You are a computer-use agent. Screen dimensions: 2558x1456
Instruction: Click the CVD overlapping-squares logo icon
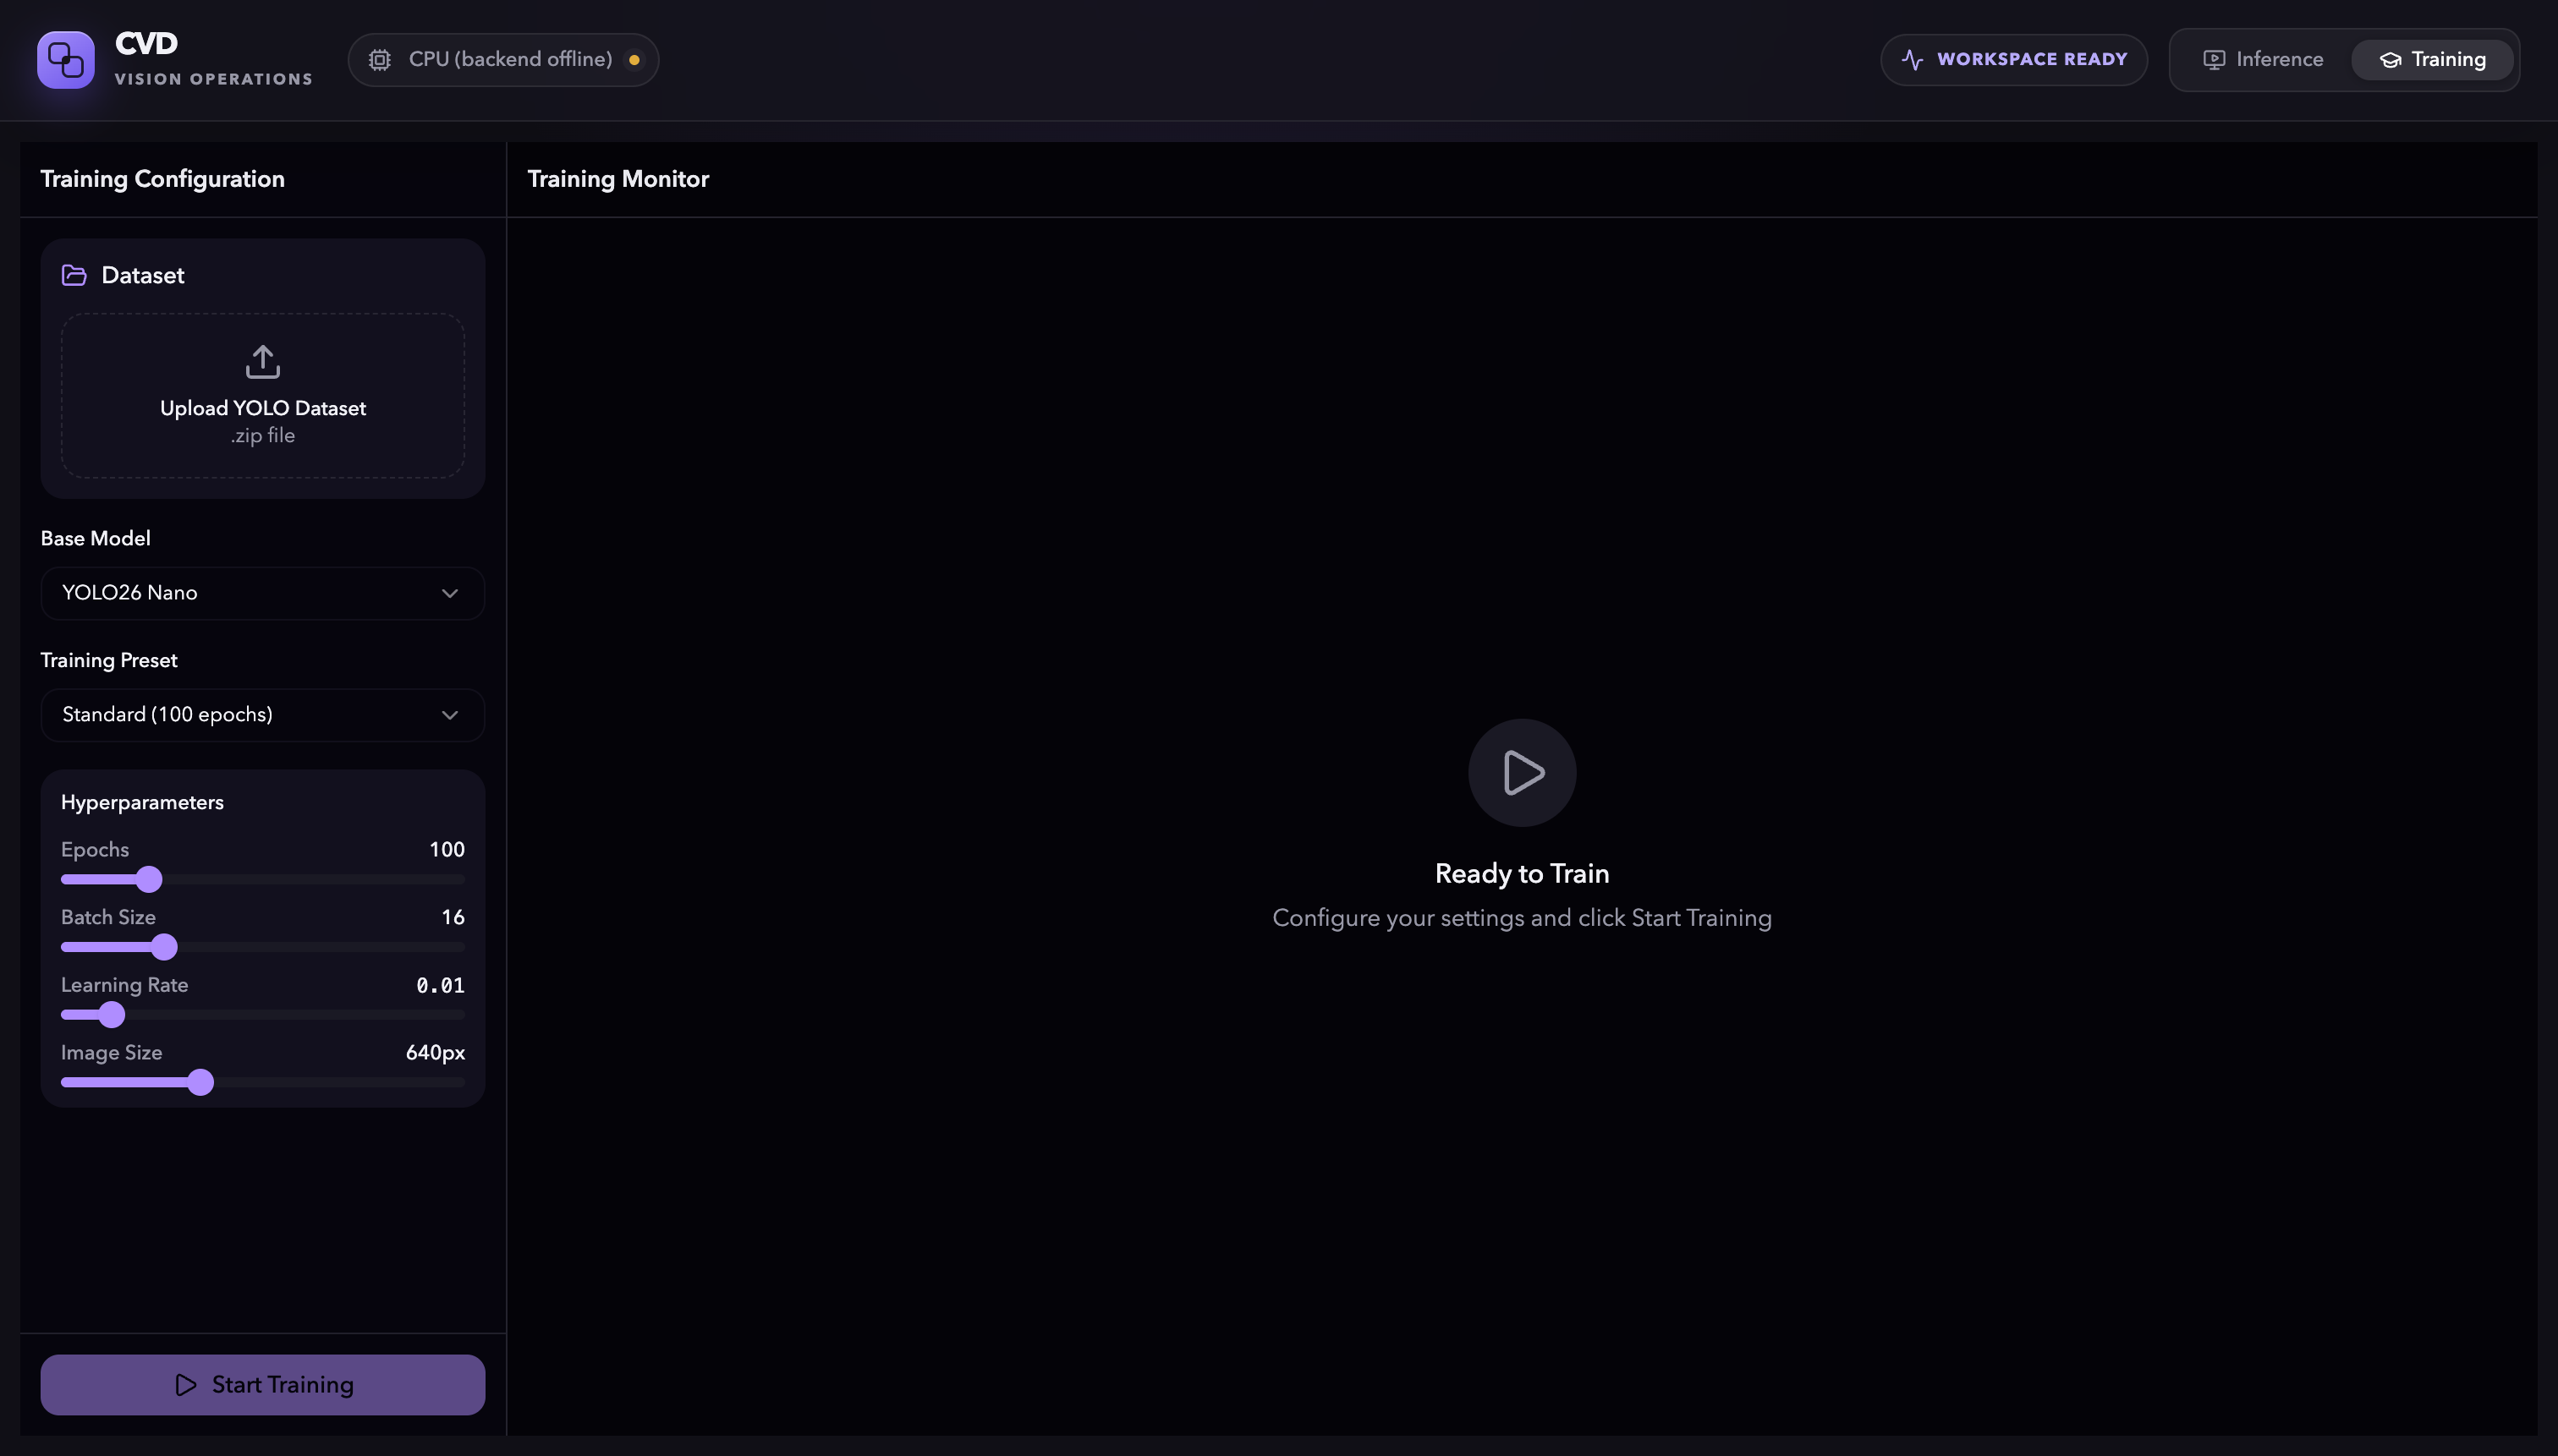(x=66, y=60)
